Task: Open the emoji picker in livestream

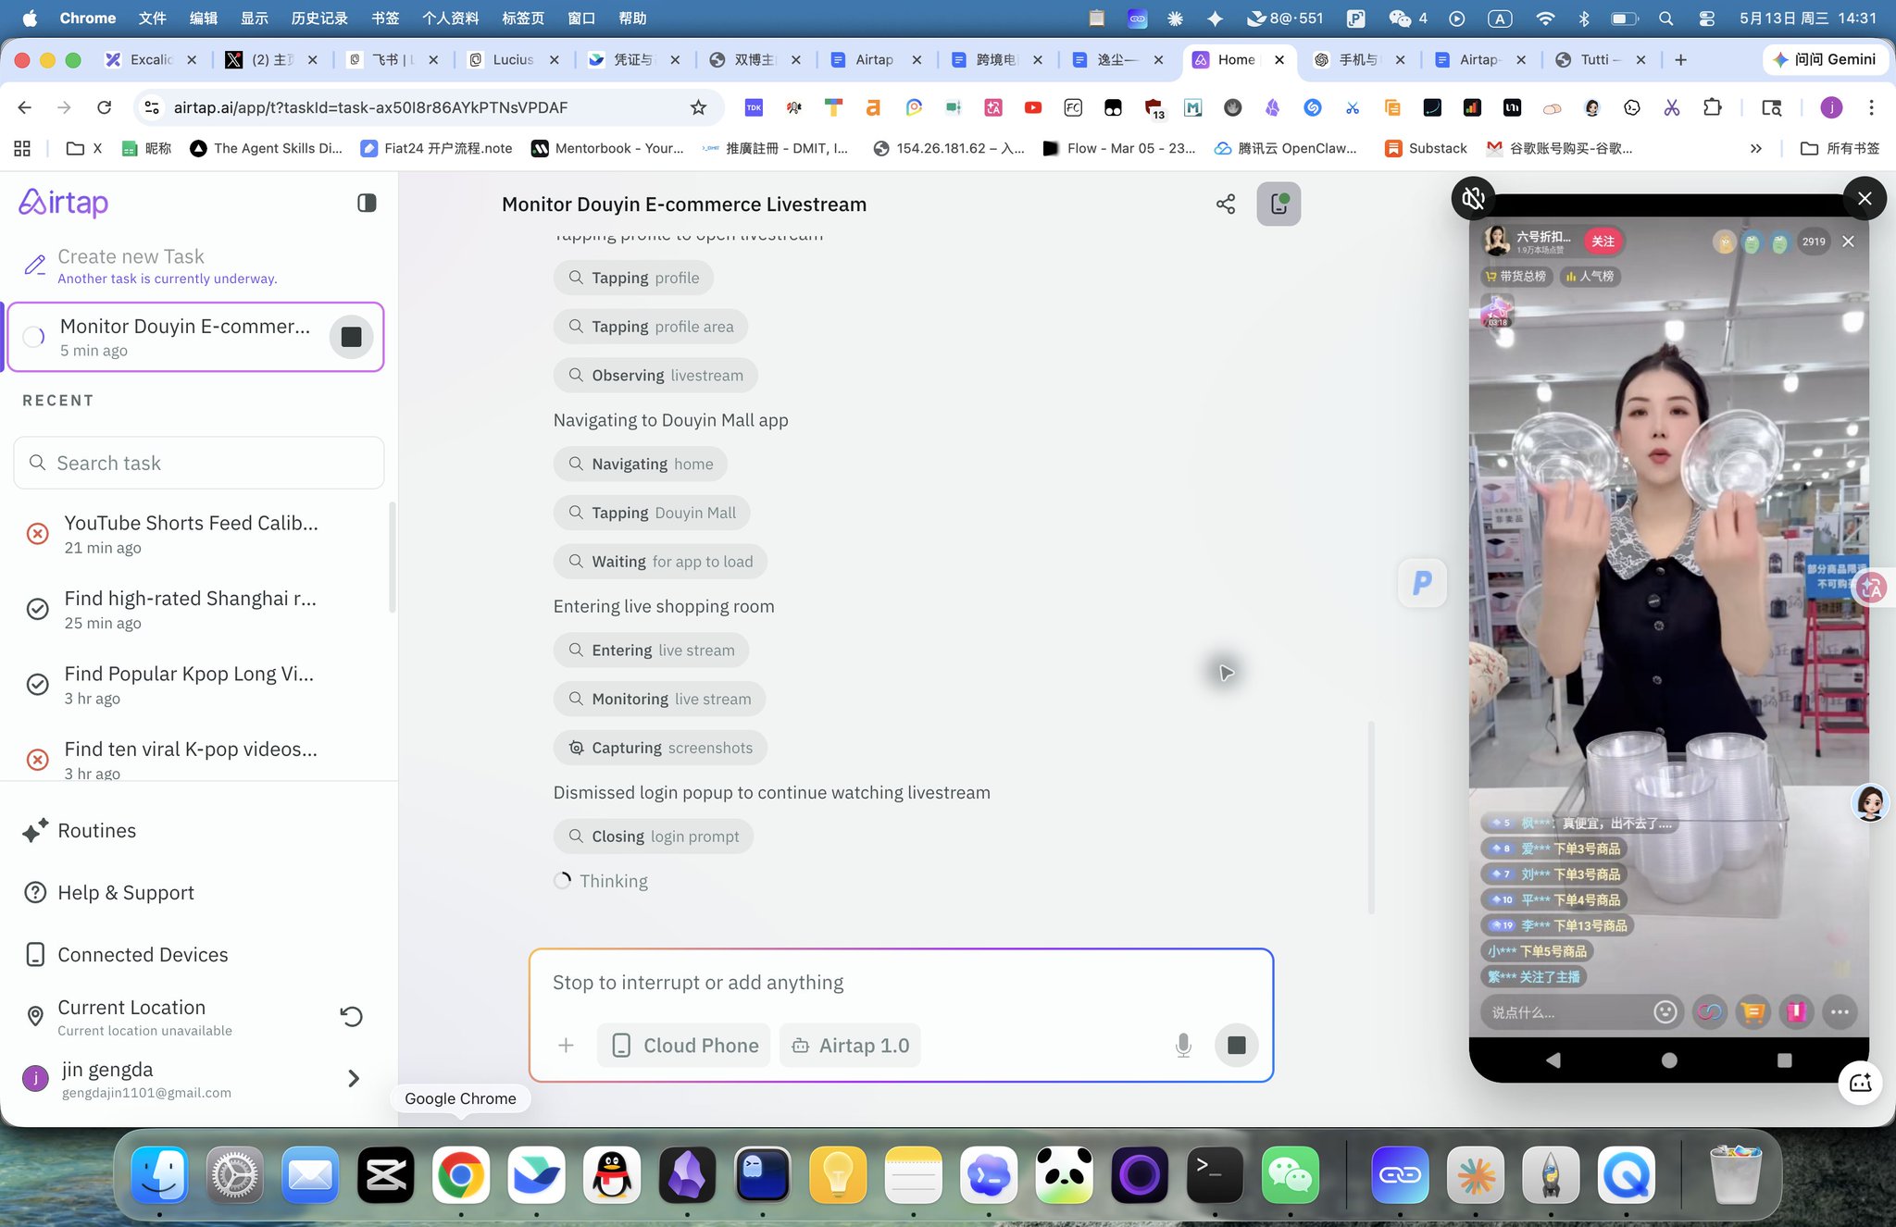Action: coord(1665,1012)
